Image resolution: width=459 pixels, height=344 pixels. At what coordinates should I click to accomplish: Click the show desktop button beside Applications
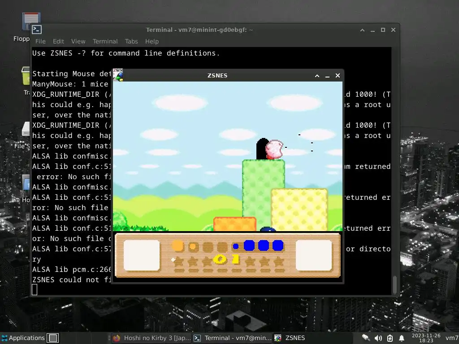[53, 338]
